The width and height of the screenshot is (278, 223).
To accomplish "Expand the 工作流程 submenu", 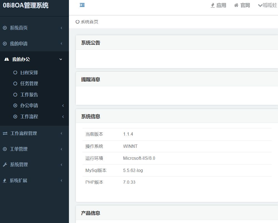I will tap(63, 117).
